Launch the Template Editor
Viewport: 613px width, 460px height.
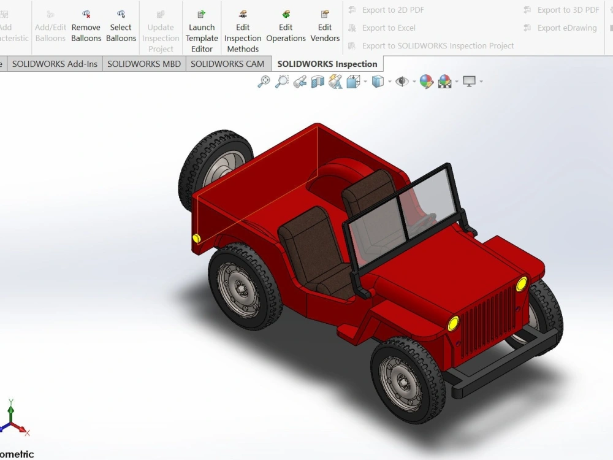[x=202, y=27]
